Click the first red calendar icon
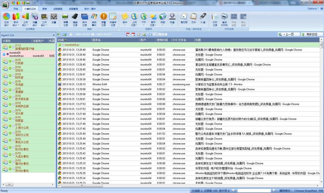This screenshot has height=193, width=324. 128,34
